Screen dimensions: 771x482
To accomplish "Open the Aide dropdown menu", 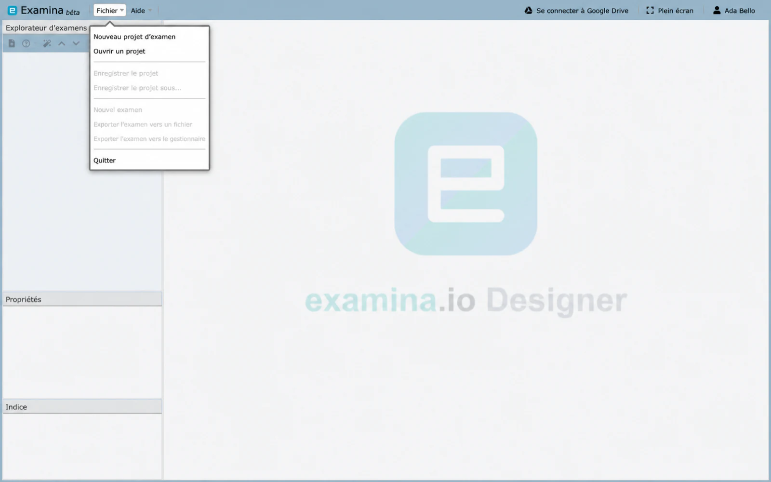I will pos(141,10).
